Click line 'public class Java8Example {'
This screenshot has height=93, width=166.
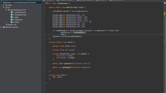point(58,3)
